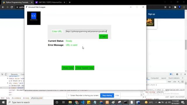
Task: Add a new style rule plus icon
Action: pos(179,82)
